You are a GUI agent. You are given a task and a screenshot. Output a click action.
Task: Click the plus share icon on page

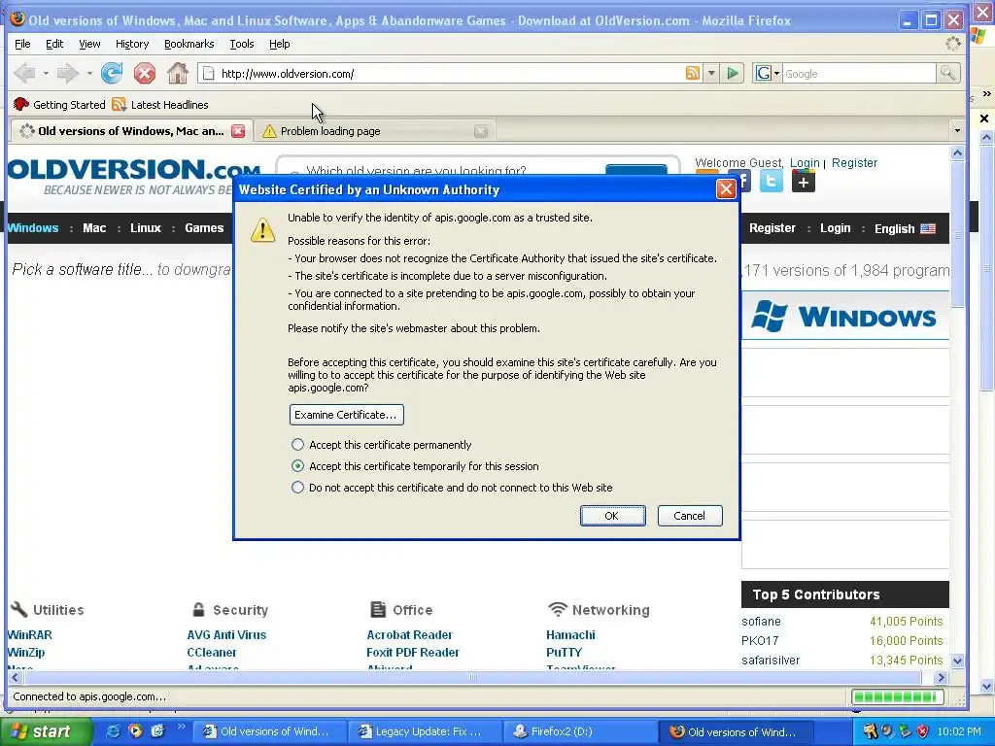tap(804, 182)
